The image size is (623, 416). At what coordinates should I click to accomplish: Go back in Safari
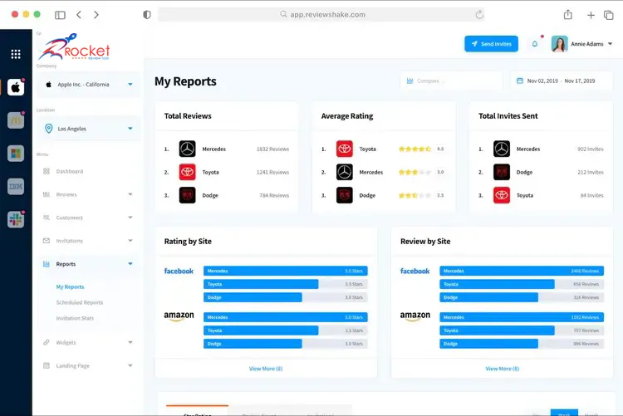(79, 15)
